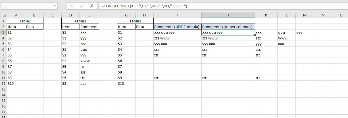Select cell with vvv in column M
The image size is (348, 118).
click(x=305, y=33)
